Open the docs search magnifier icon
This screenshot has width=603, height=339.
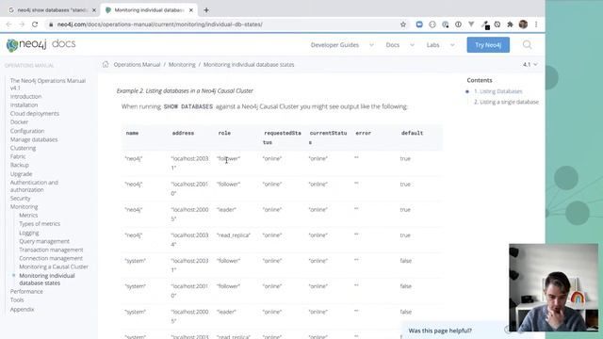(x=528, y=44)
